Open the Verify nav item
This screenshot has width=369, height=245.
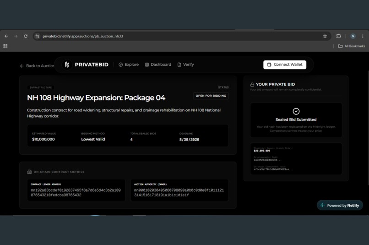[185, 64]
